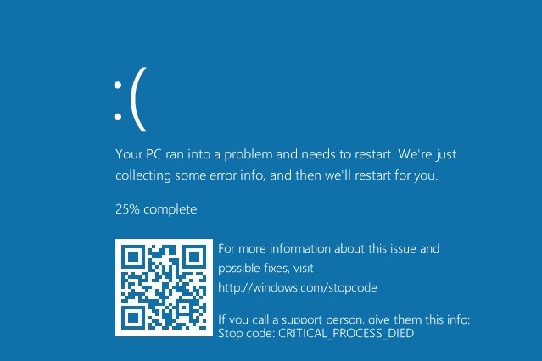Click the 'Stop code:' label

[247, 333]
